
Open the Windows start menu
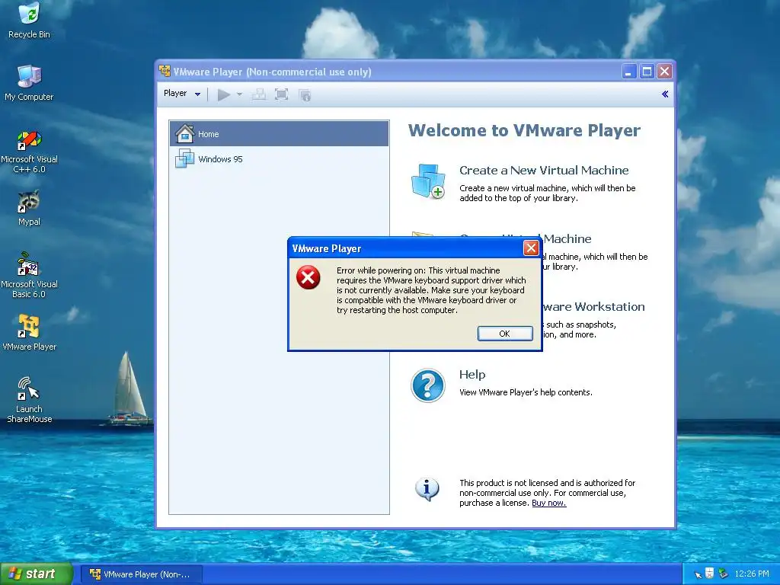(x=37, y=574)
